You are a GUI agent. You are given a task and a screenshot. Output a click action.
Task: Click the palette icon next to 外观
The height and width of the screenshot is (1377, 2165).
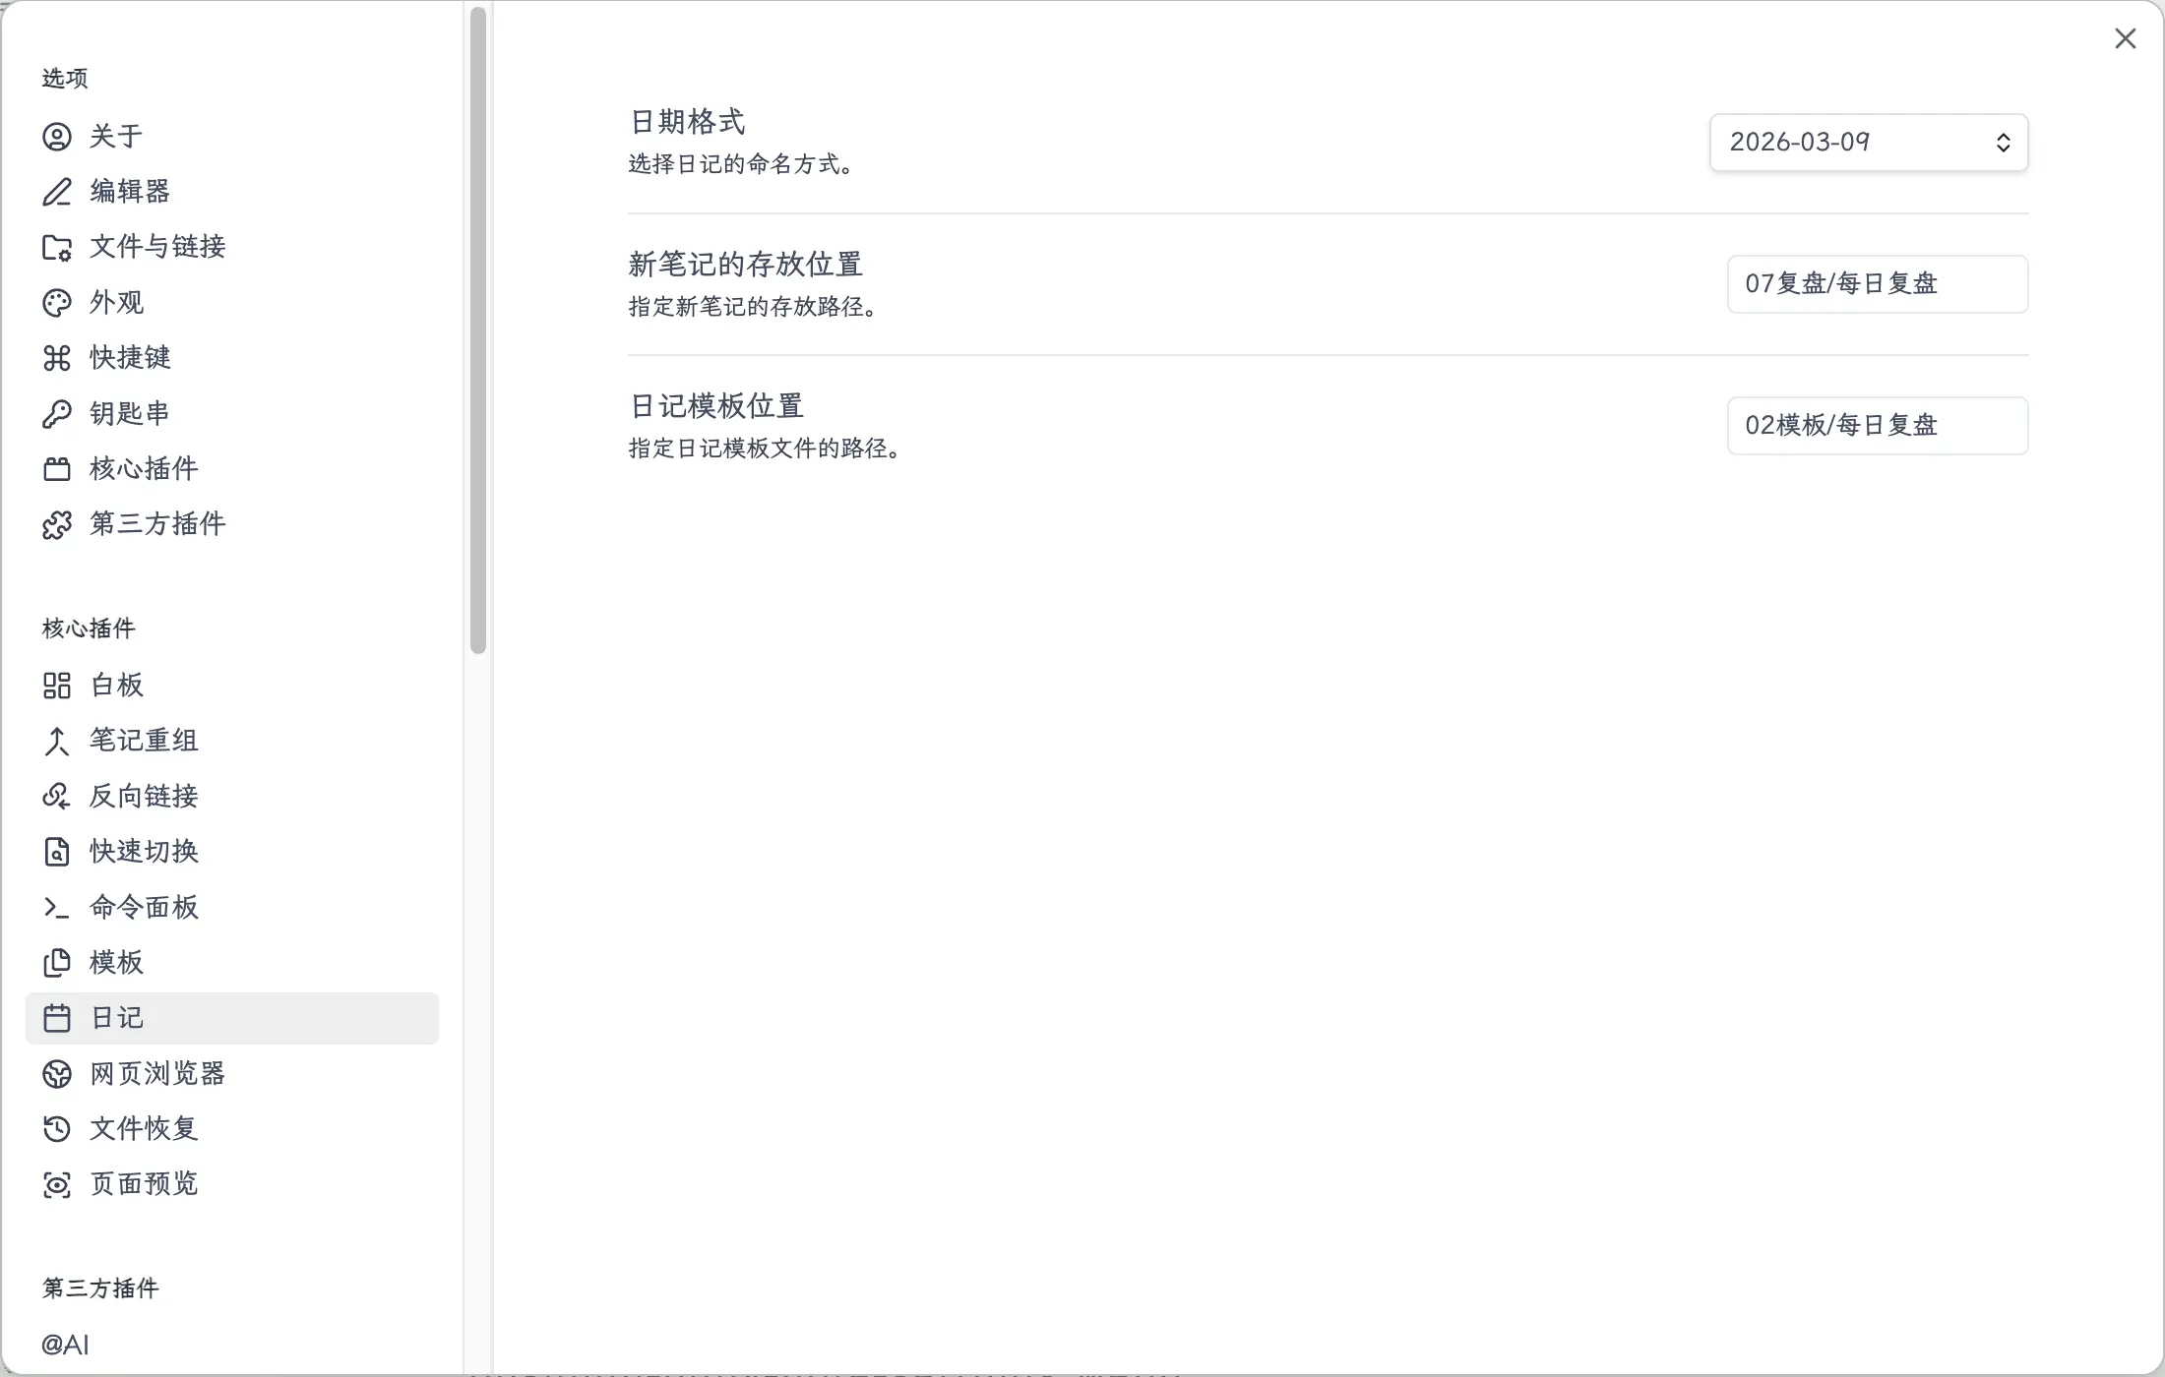click(x=57, y=303)
